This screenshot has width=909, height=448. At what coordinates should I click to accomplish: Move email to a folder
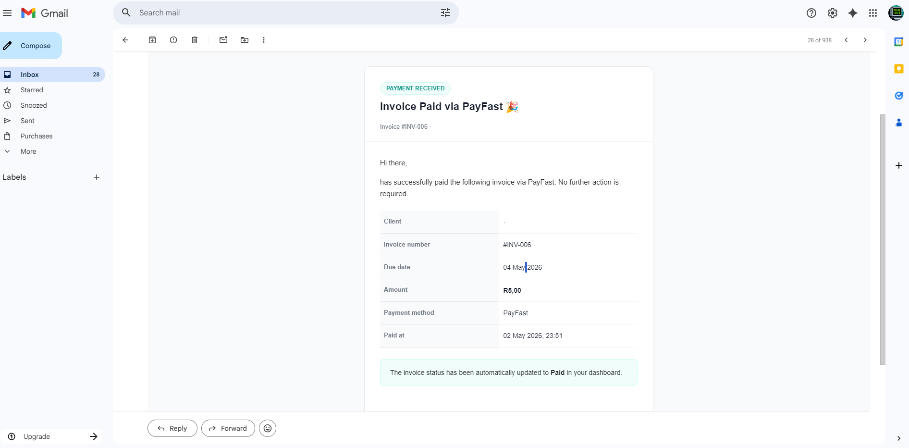point(245,40)
